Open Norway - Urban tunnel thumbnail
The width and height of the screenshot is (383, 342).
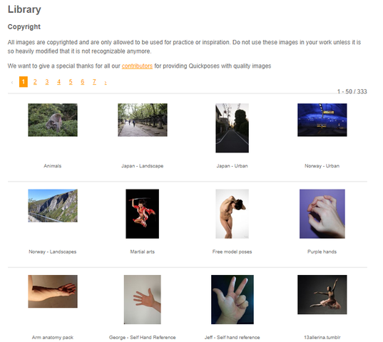pyautogui.click(x=322, y=120)
